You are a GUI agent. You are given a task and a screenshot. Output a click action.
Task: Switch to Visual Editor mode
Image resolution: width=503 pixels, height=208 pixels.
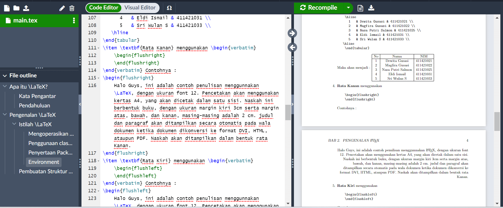click(140, 8)
